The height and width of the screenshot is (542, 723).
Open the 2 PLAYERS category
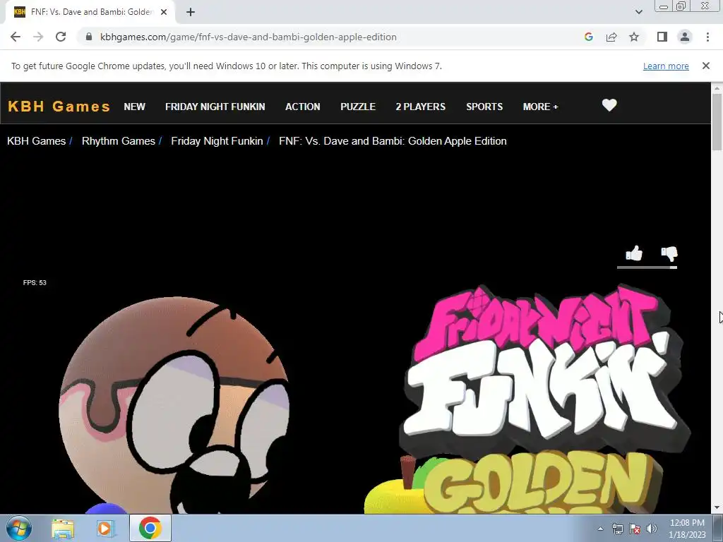[x=421, y=107]
